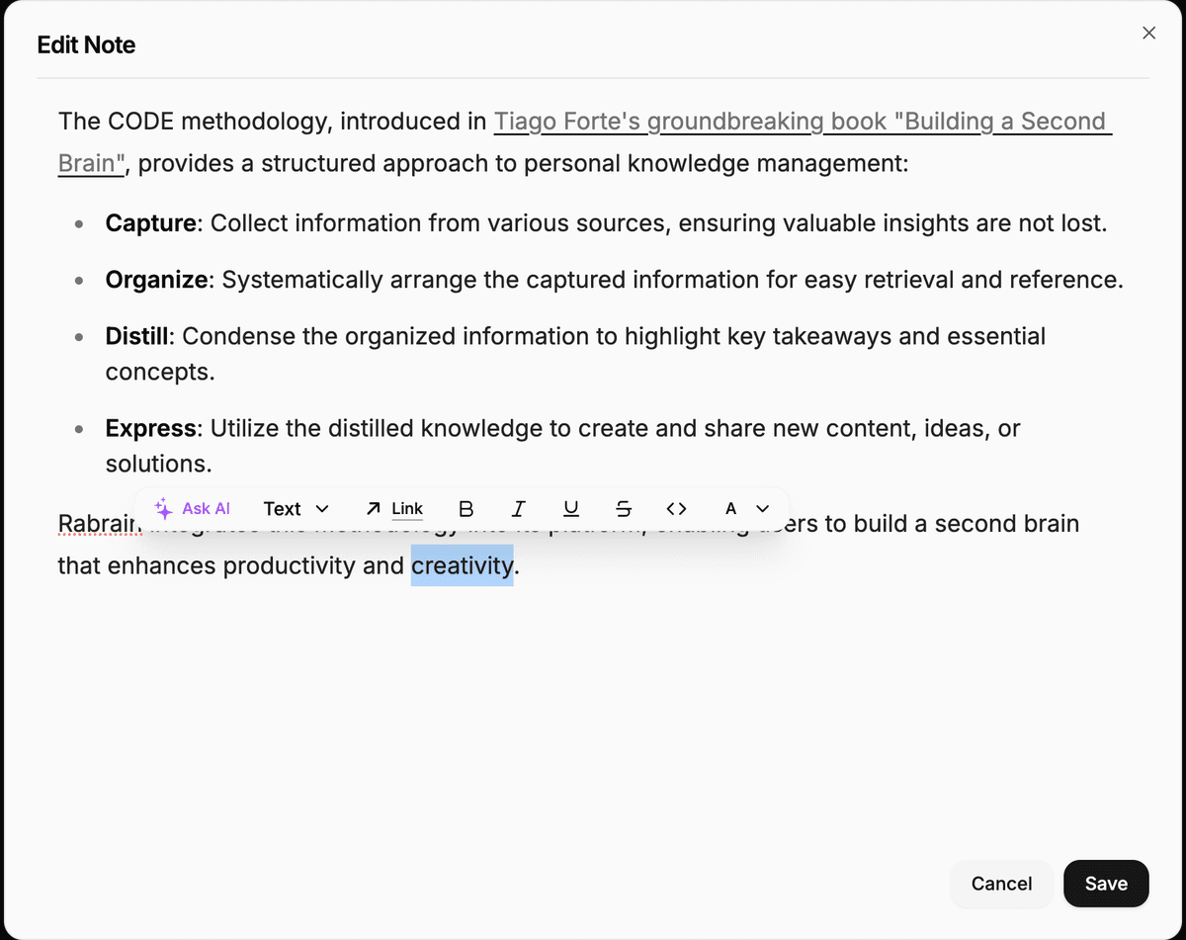Format selection as inline code
1186x940 pixels.
[676, 508]
